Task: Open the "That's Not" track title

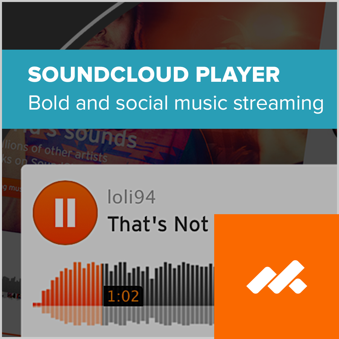Action: pyautogui.click(x=158, y=224)
